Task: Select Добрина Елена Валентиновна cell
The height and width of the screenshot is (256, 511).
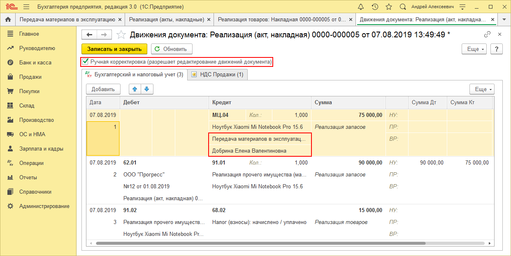Action: [x=260, y=151]
